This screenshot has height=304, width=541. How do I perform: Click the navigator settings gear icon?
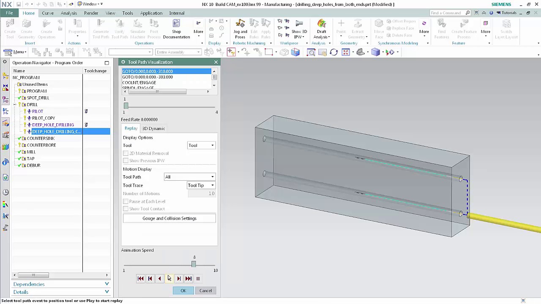click(x=5, y=62)
